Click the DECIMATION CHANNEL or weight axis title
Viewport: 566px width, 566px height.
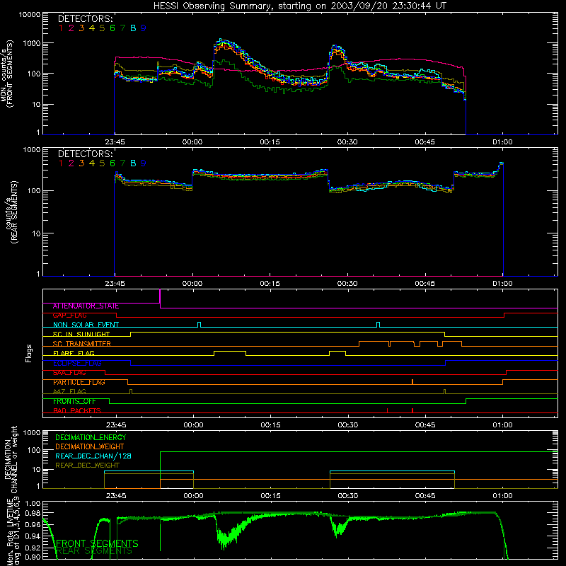pyautogui.click(x=11, y=459)
